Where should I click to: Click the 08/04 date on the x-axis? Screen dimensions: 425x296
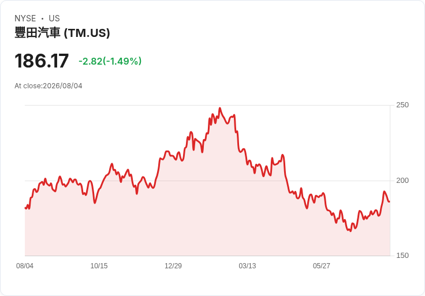pyautogui.click(x=25, y=266)
